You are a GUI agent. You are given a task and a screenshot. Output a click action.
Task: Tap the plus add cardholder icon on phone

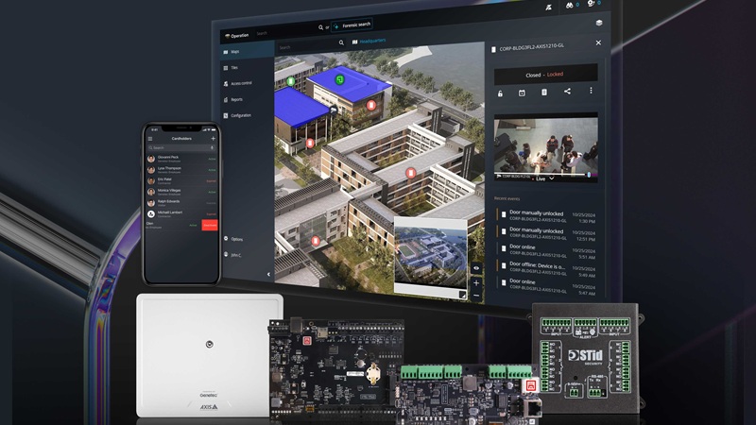point(214,138)
